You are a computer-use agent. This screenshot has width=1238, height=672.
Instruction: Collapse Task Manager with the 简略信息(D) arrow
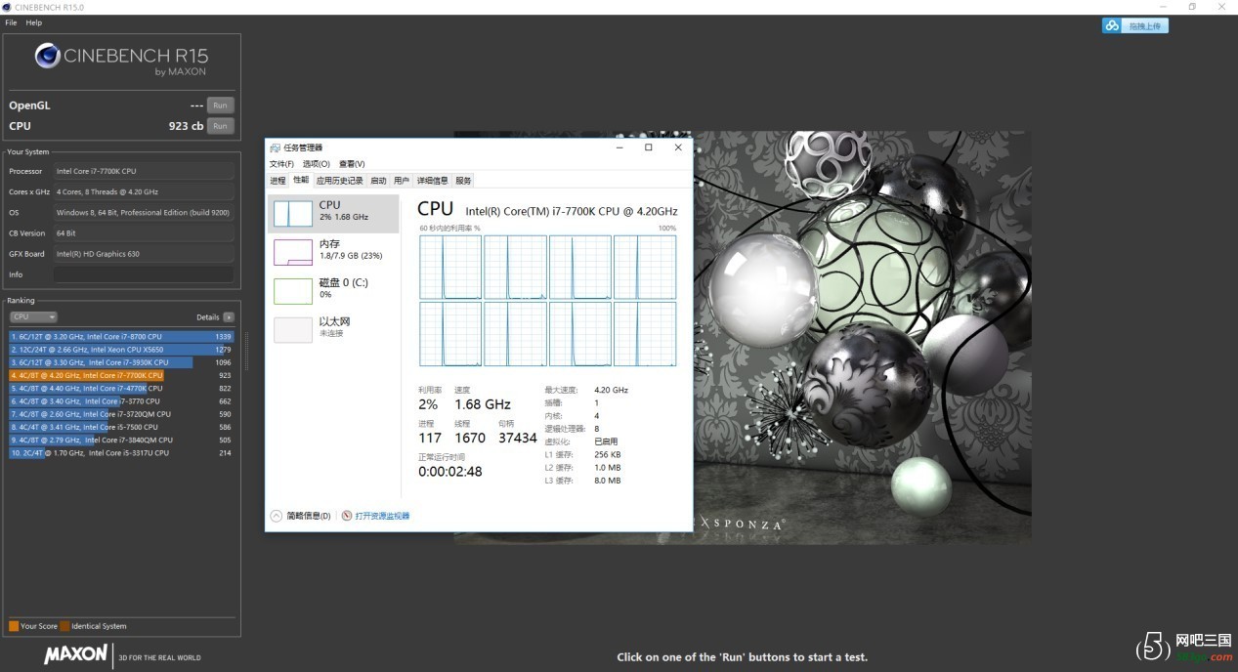coord(277,516)
